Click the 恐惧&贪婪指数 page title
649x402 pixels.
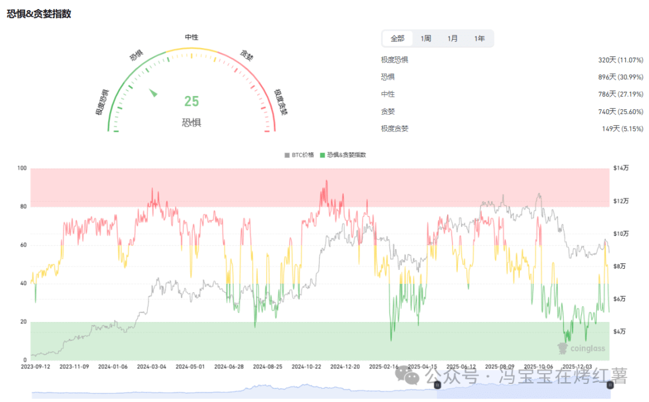[x=39, y=14]
